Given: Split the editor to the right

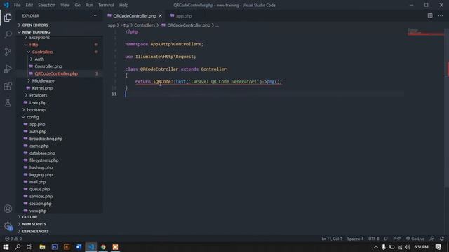Looking at the screenshot, I should click(430, 15).
